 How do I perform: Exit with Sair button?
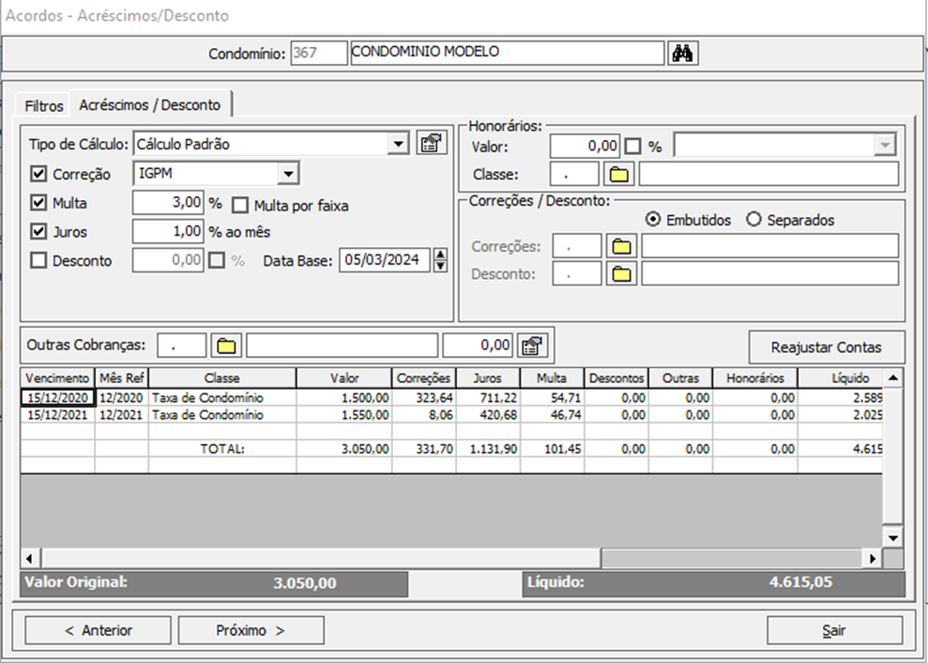coord(834,630)
